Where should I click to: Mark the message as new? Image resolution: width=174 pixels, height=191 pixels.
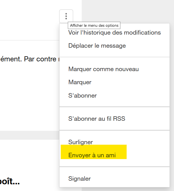pyautogui.click(x=103, y=69)
